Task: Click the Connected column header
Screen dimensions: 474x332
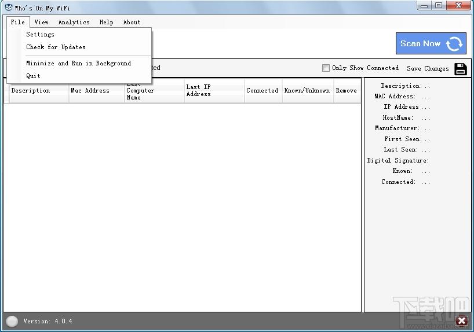Action: coord(263,91)
